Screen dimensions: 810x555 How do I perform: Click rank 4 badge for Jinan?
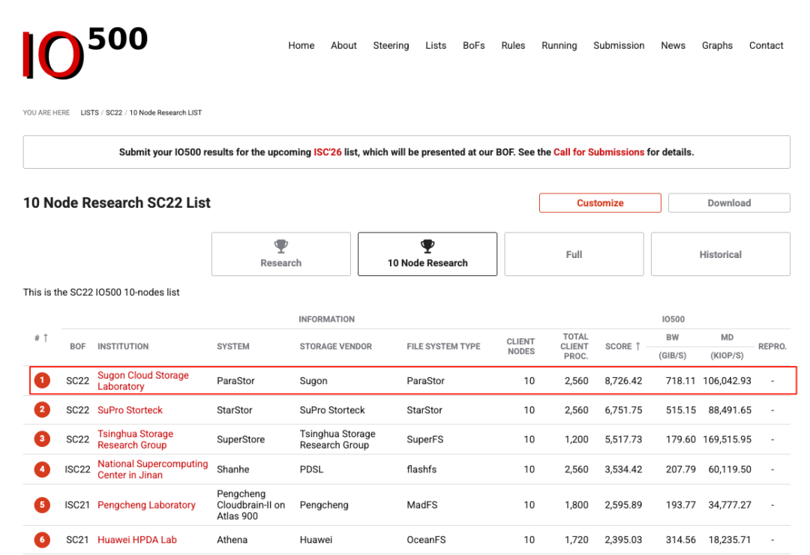click(42, 469)
